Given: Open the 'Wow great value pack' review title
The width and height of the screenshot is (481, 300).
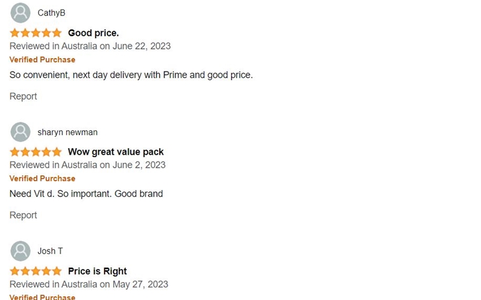Looking at the screenshot, I should [115, 152].
